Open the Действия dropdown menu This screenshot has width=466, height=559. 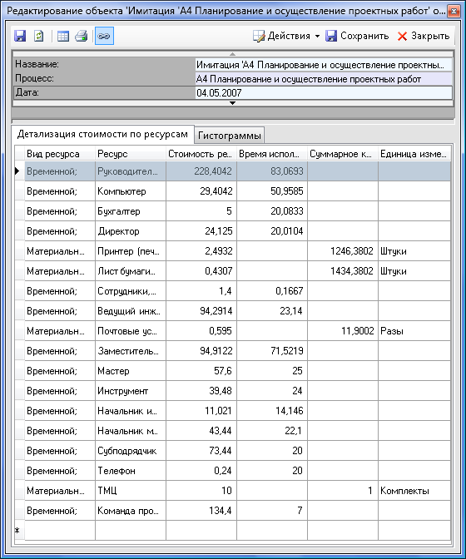tap(286, 36)
